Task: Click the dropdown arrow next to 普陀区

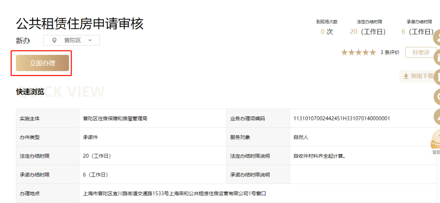Action: [90, 40]
